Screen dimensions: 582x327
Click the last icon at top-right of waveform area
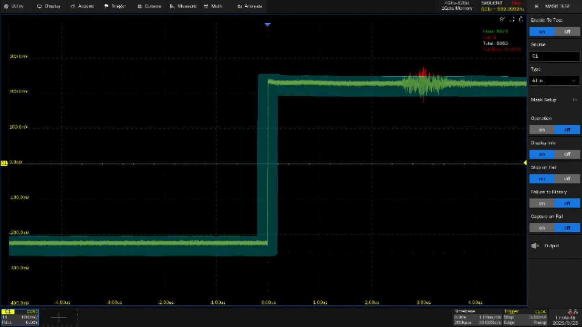point(521,20)
